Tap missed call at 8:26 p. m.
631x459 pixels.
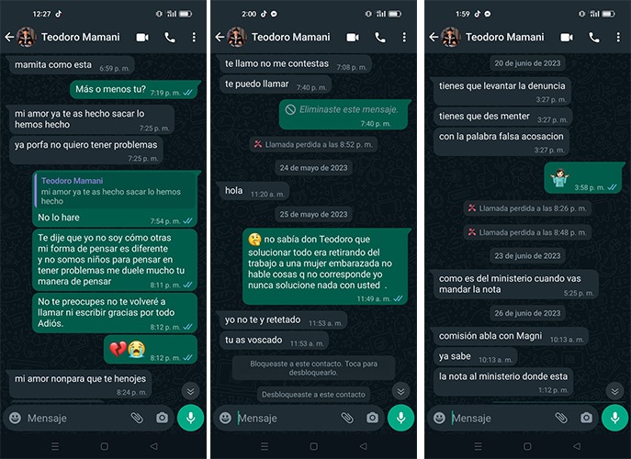tap(527, 208)
